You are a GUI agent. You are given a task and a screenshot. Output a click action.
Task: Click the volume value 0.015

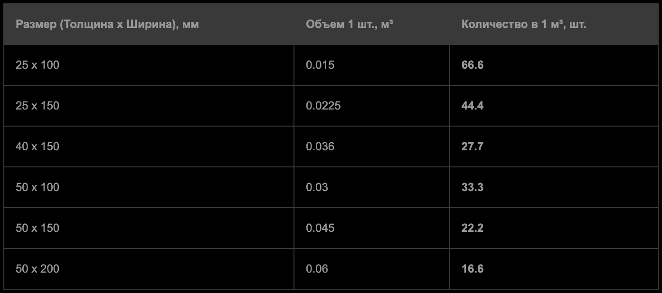coord(320,65)
